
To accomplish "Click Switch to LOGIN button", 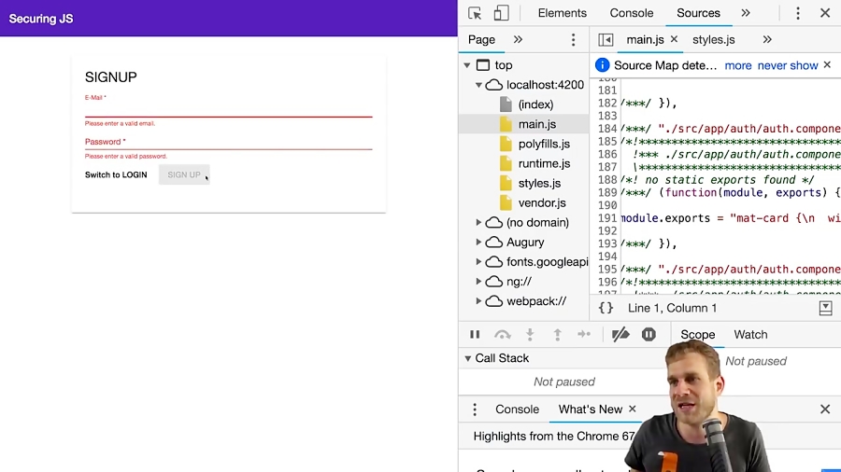I will (116, 175).
